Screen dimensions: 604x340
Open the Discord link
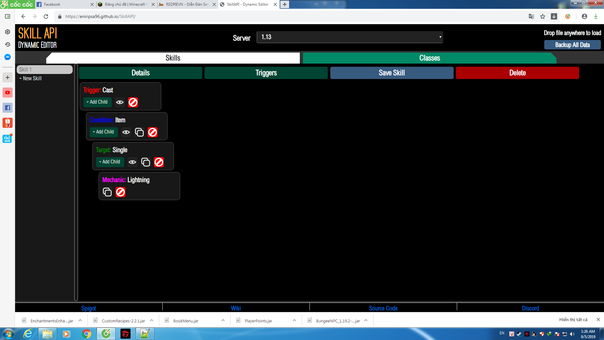(530, 308)
